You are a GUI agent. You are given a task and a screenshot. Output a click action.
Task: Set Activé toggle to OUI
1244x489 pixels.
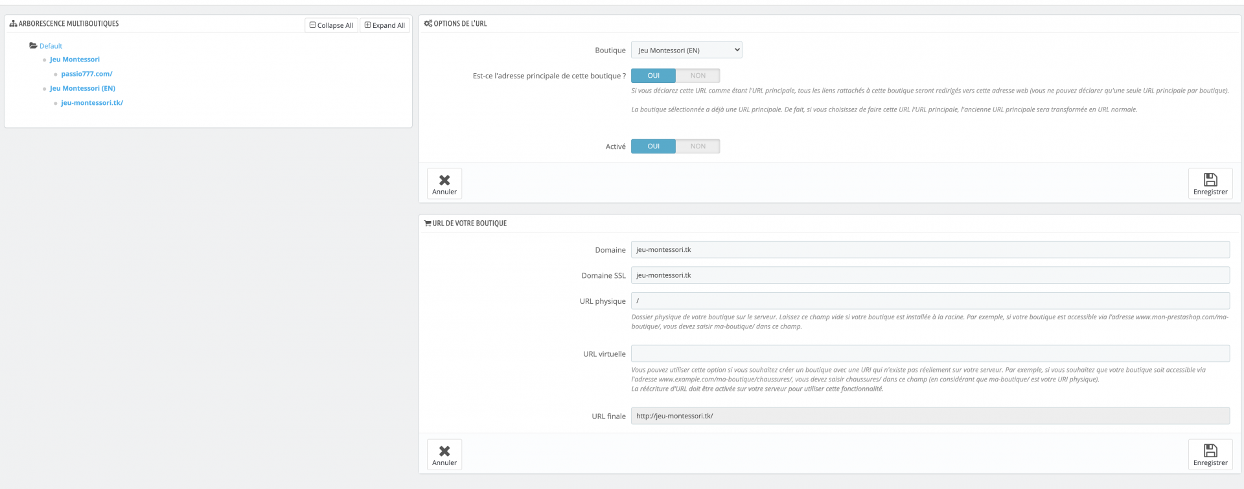653,146
